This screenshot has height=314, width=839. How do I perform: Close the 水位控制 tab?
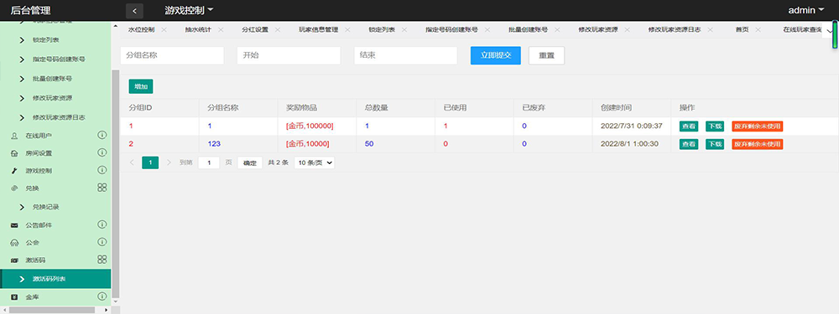[164, 30]
